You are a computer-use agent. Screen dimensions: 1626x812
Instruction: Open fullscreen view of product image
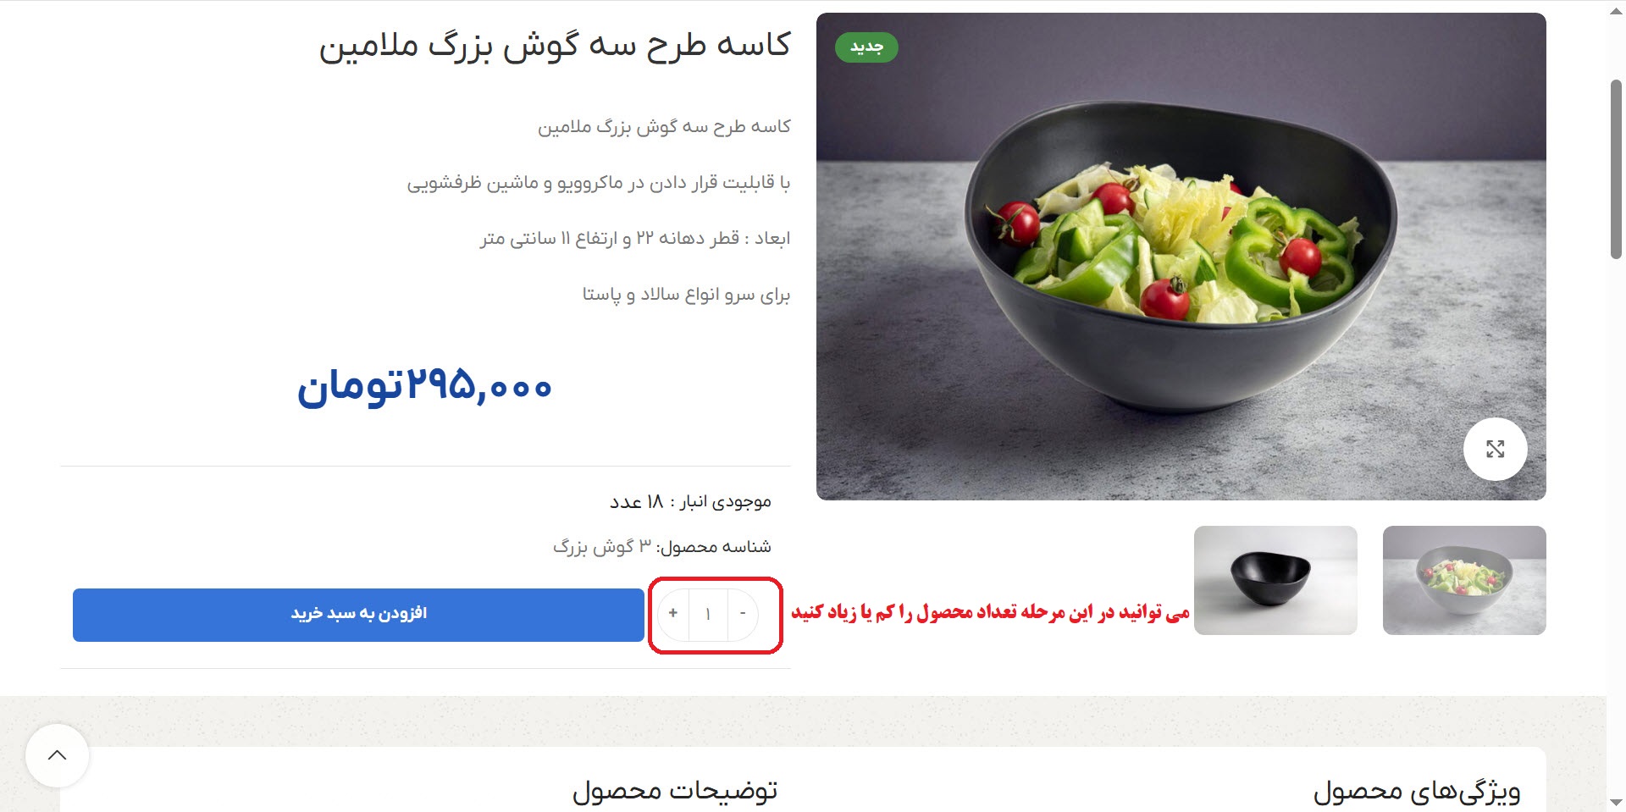1495,449
